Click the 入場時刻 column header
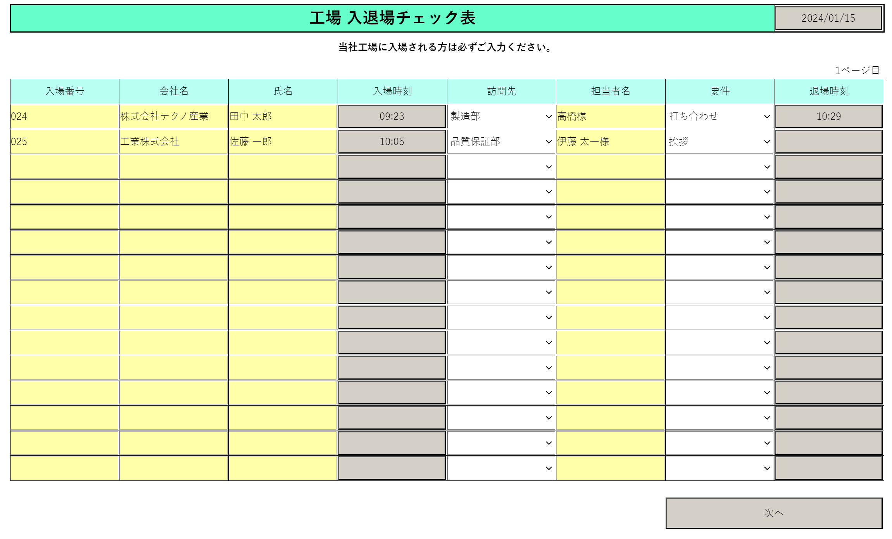 pos(392,91)
